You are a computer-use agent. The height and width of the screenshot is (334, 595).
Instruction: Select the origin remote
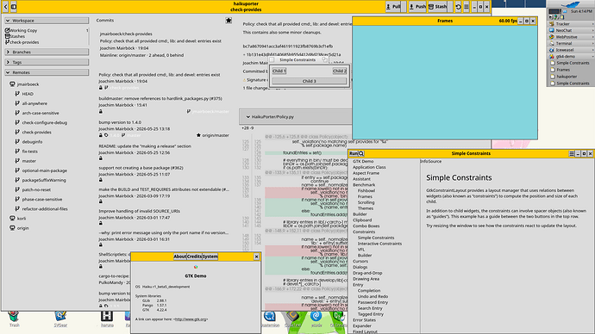click(x=22, y=228)
